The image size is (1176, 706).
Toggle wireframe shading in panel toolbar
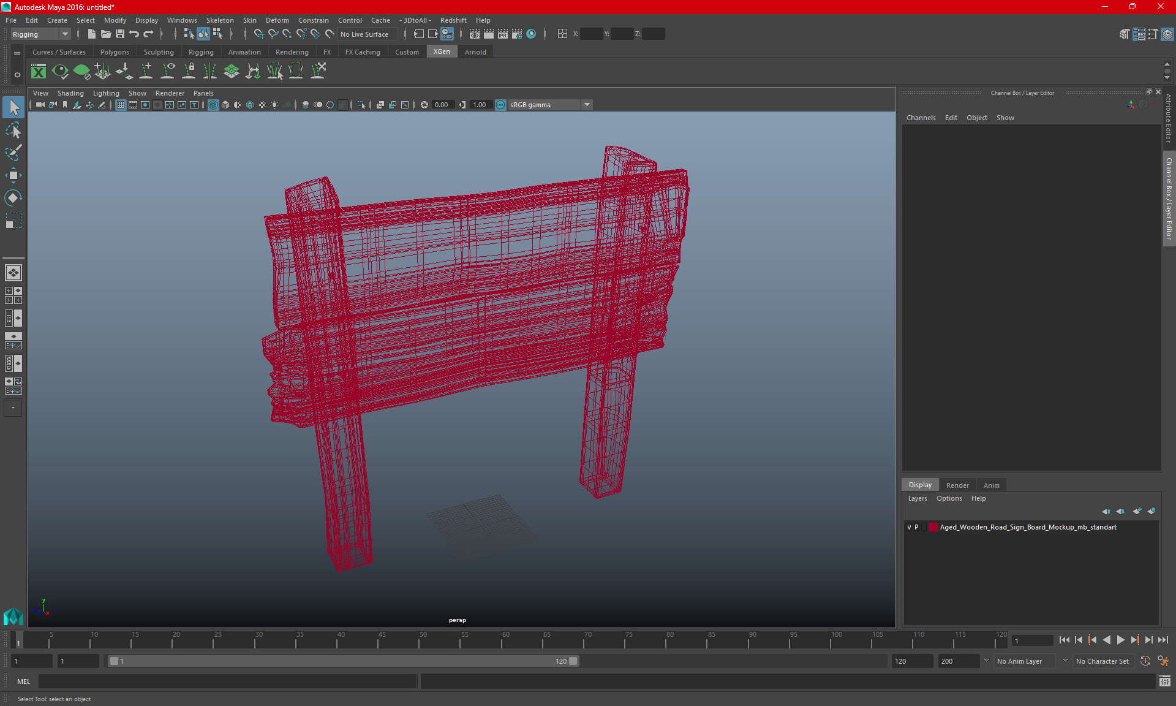213,105
